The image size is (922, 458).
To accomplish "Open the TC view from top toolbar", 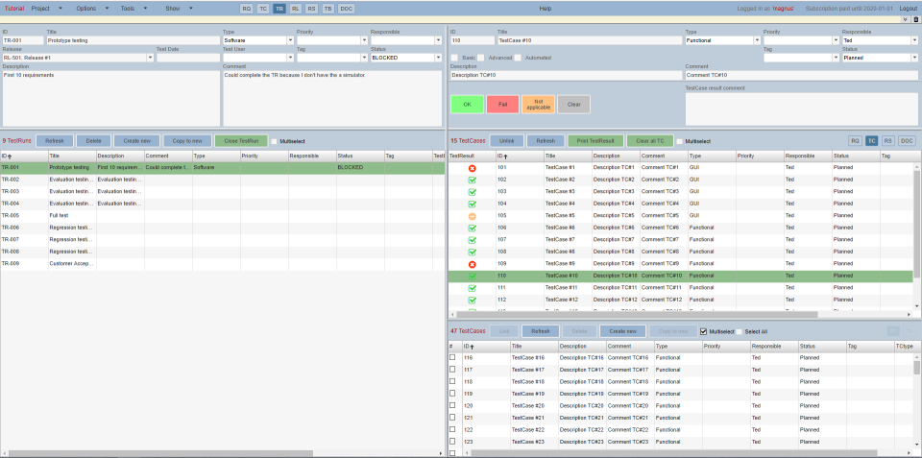I will pos(263,9).
